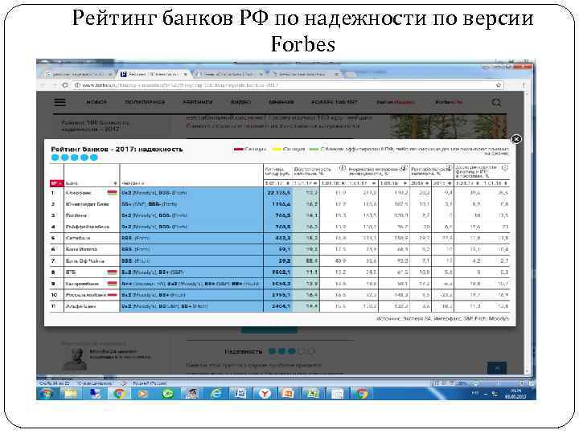Sort by Активы 1.01.17 column
Screen dimensions: 579x434
click(277, 183)
